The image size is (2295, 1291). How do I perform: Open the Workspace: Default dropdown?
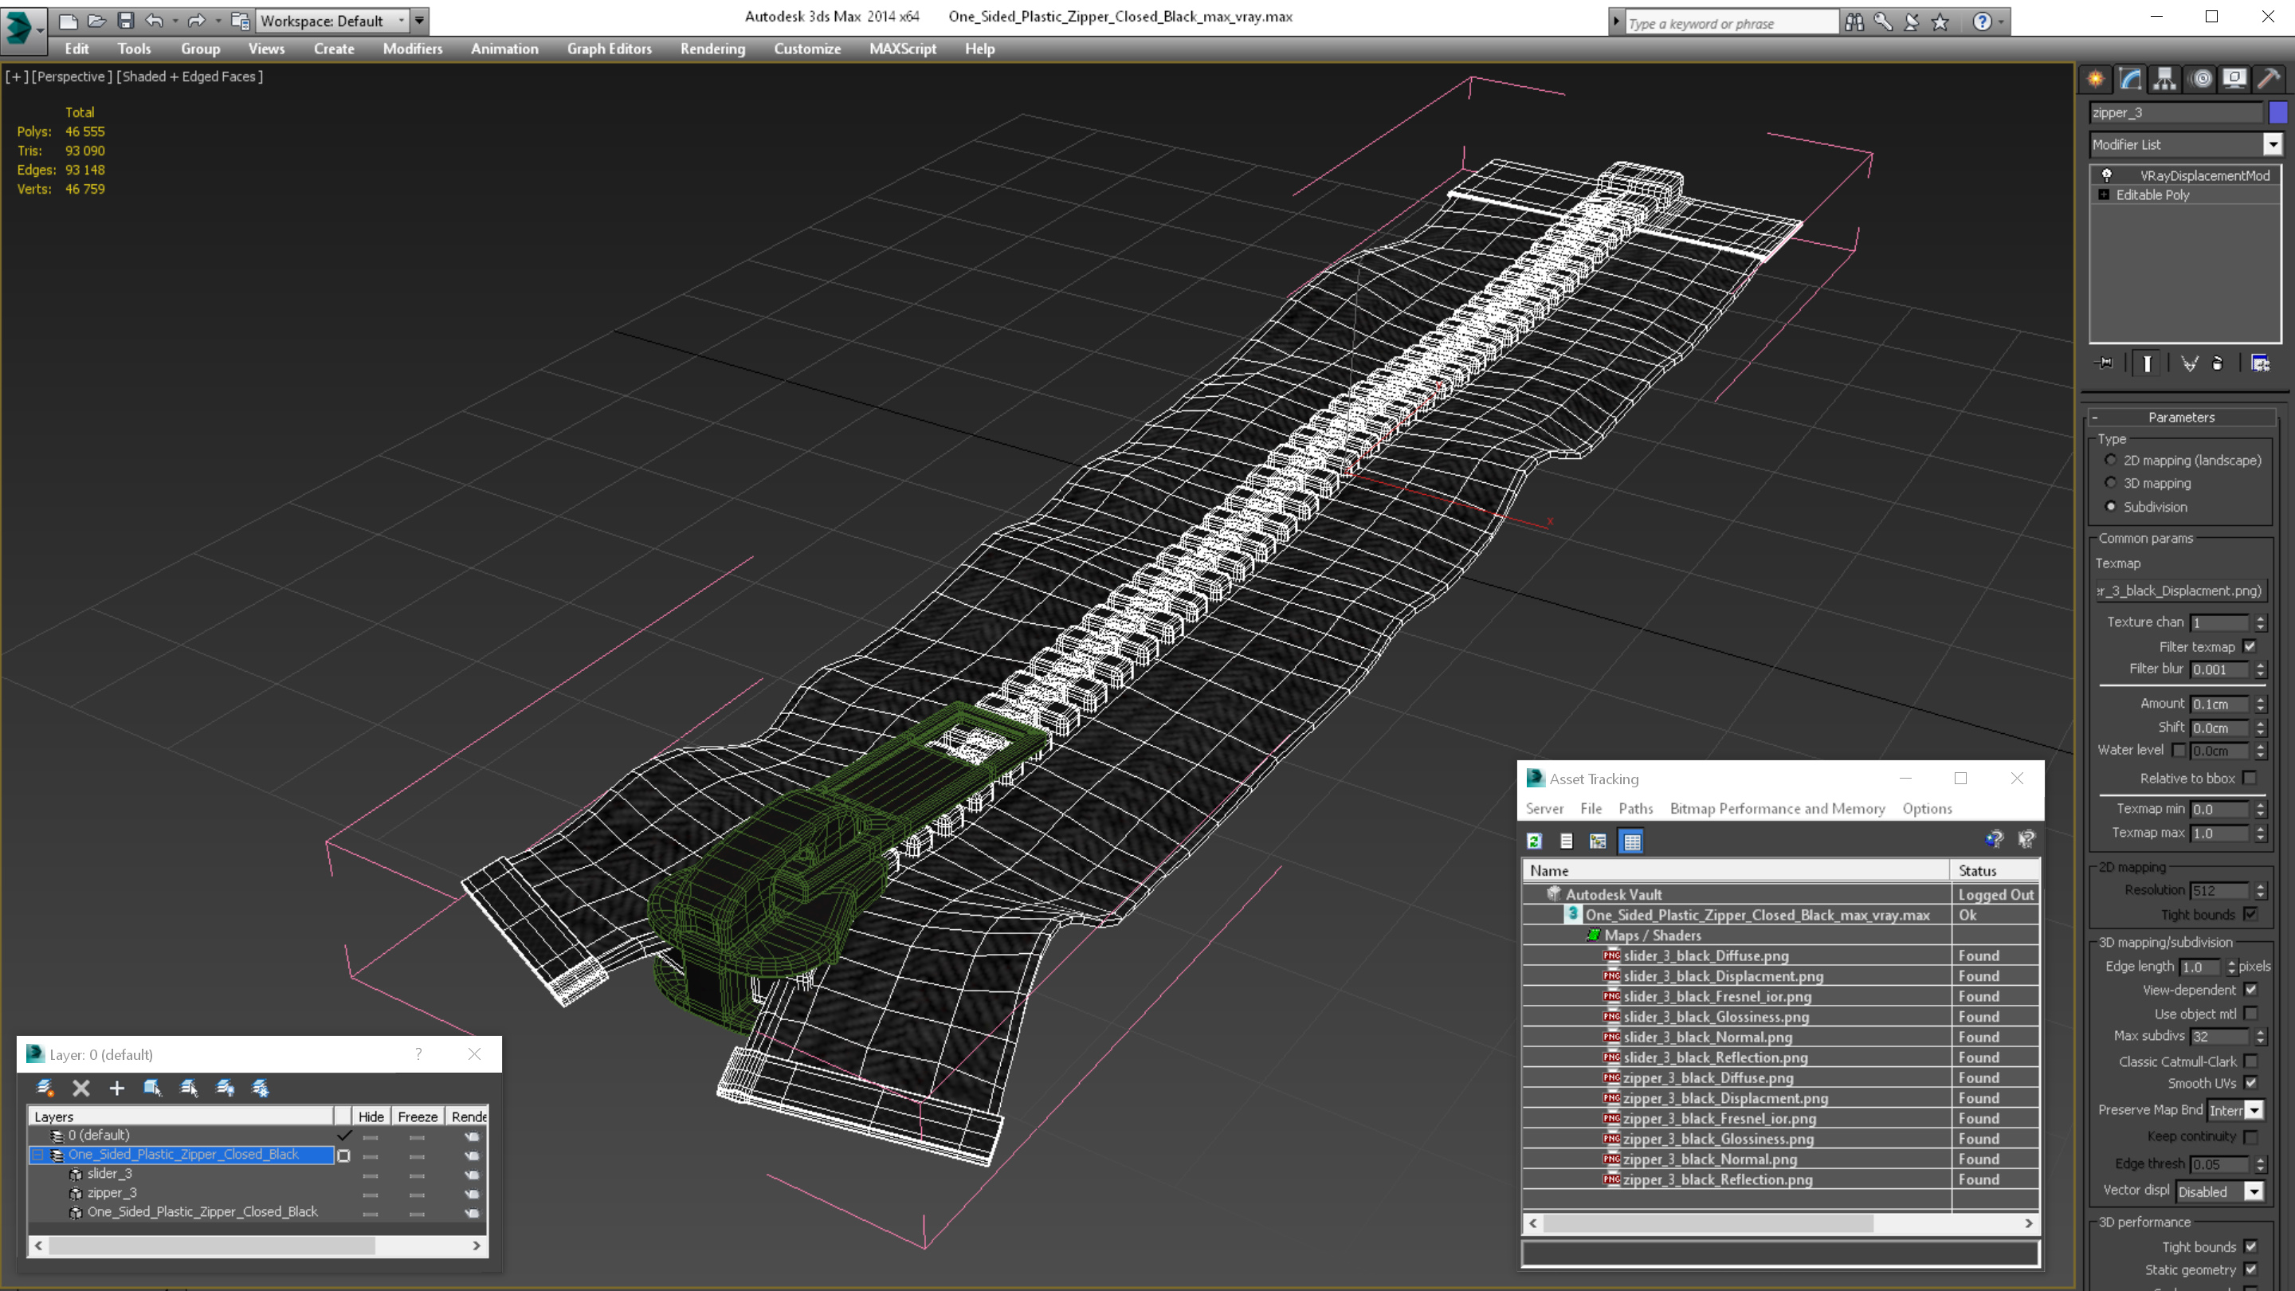(x=332, y=21)
